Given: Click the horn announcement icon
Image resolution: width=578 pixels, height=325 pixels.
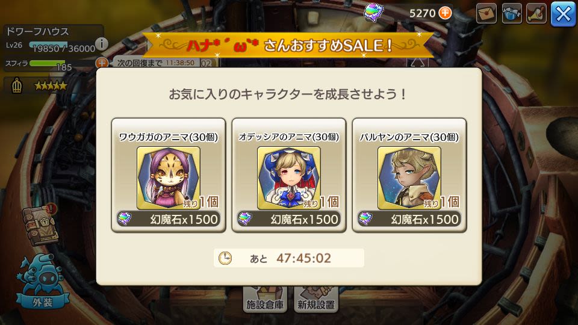Looking at the screenshot, I should pyautogui.click(x=536, y=13).
